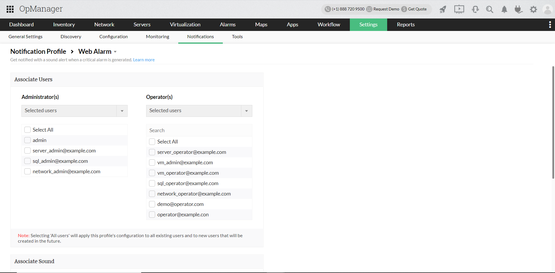Click the headset support icon

(475, 9)
